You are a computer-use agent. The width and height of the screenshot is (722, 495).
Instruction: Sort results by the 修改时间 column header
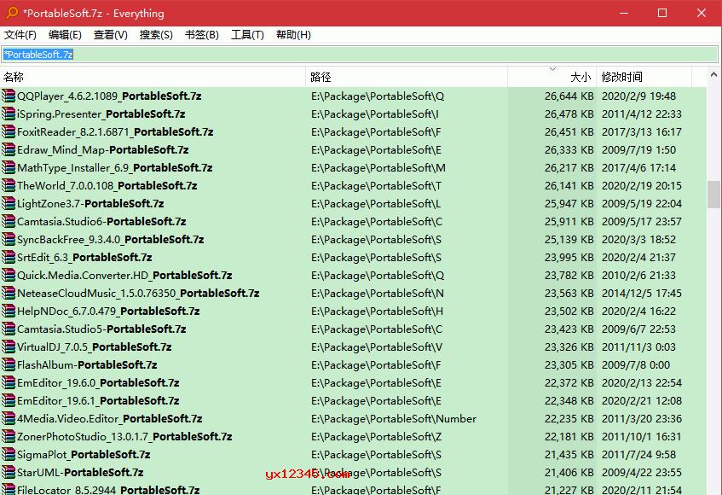[644, 77]
